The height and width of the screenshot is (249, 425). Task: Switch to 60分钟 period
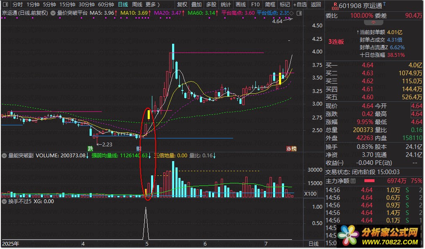(x=106, y=4)
